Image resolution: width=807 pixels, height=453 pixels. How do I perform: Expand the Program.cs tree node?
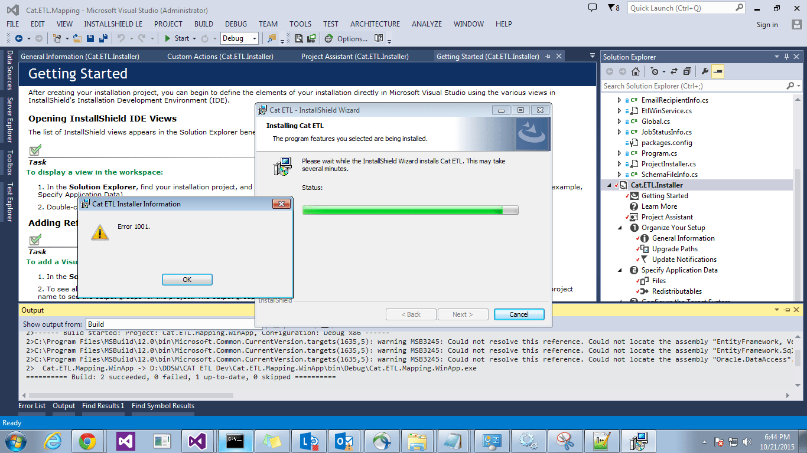coord(619,153)
